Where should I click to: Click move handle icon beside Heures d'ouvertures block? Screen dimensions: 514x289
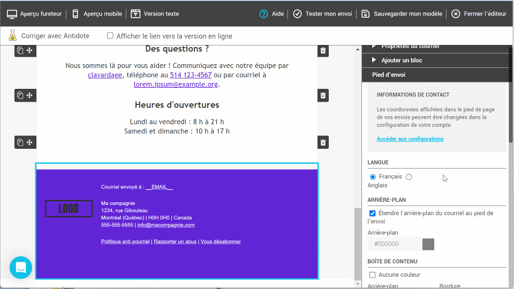point(30,95)
